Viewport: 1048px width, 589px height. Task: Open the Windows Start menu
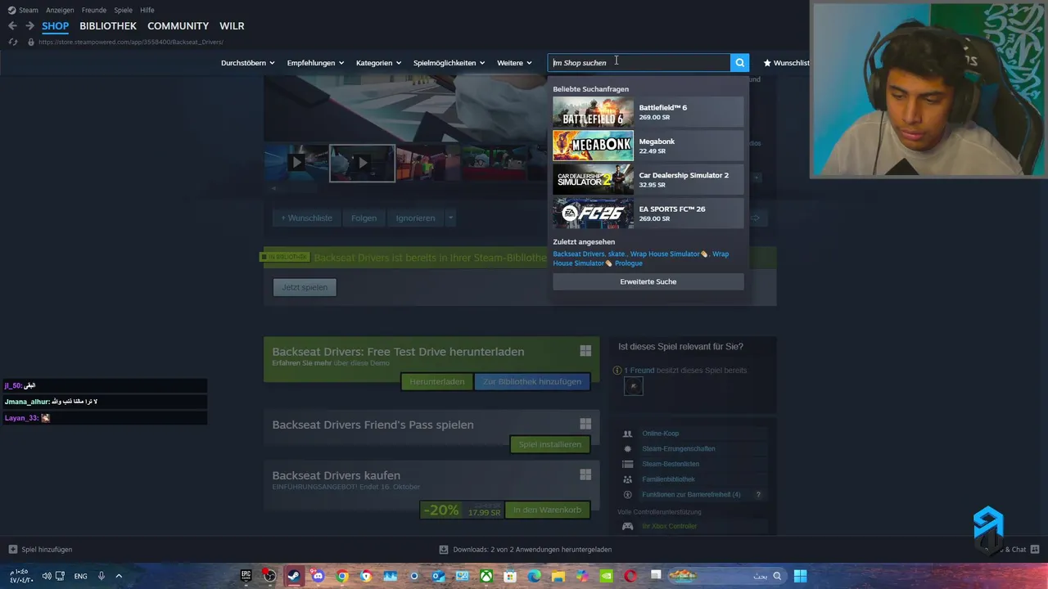801,576
